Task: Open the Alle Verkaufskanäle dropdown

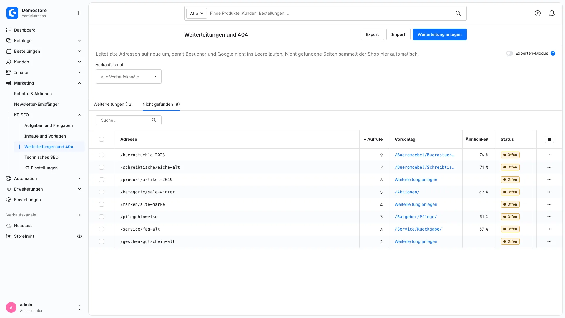Action: [129, 77]
